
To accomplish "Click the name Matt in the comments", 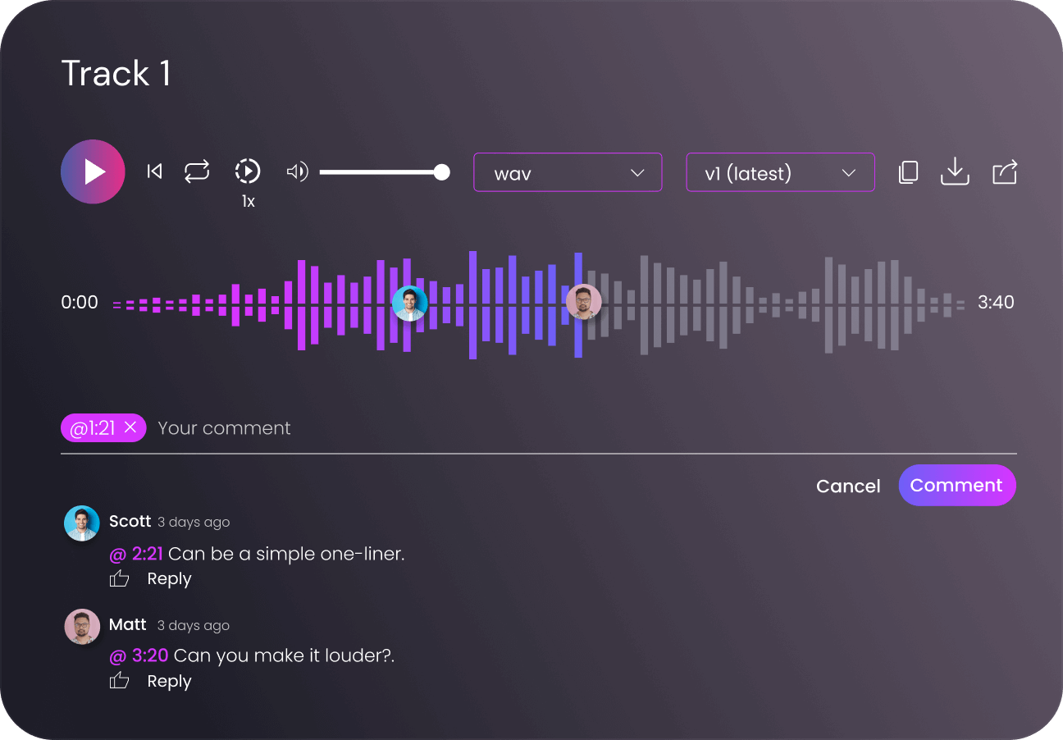I will point(128,624).
